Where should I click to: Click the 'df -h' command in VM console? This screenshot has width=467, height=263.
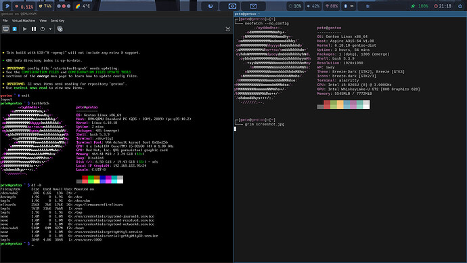[x=36, y=185]
